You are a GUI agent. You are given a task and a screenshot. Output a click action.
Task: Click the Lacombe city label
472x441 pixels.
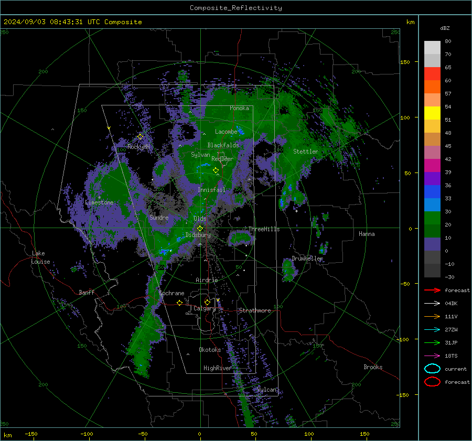tap(226, 132)
